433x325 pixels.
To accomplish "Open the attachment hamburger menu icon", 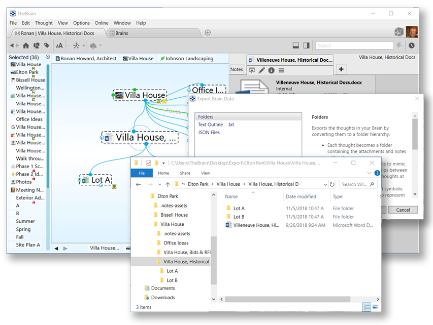I will coord(281,70).
